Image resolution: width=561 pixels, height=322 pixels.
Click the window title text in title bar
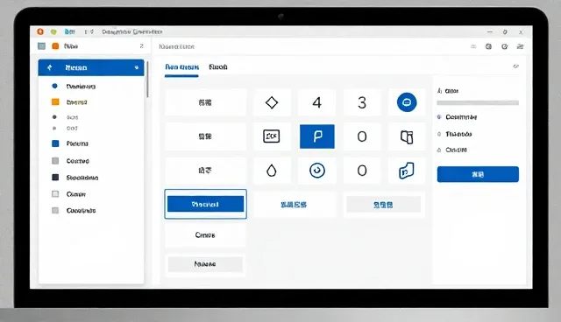click(x=132, y=31)
